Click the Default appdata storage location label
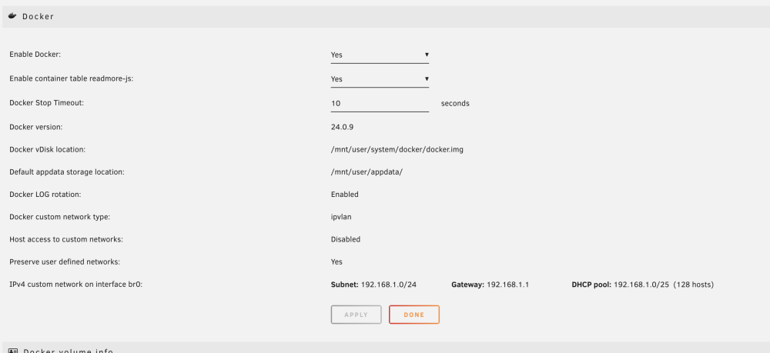The height and width of the screenshot is (353, 770). (x=67, y=172)
